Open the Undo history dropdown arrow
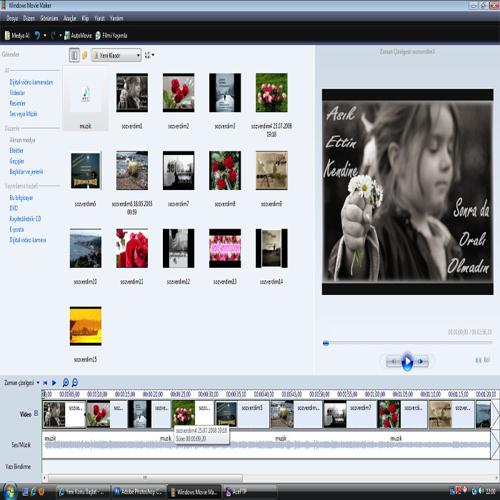The height and width of the screenshot is (500, 500). click(x=44, y=36)
